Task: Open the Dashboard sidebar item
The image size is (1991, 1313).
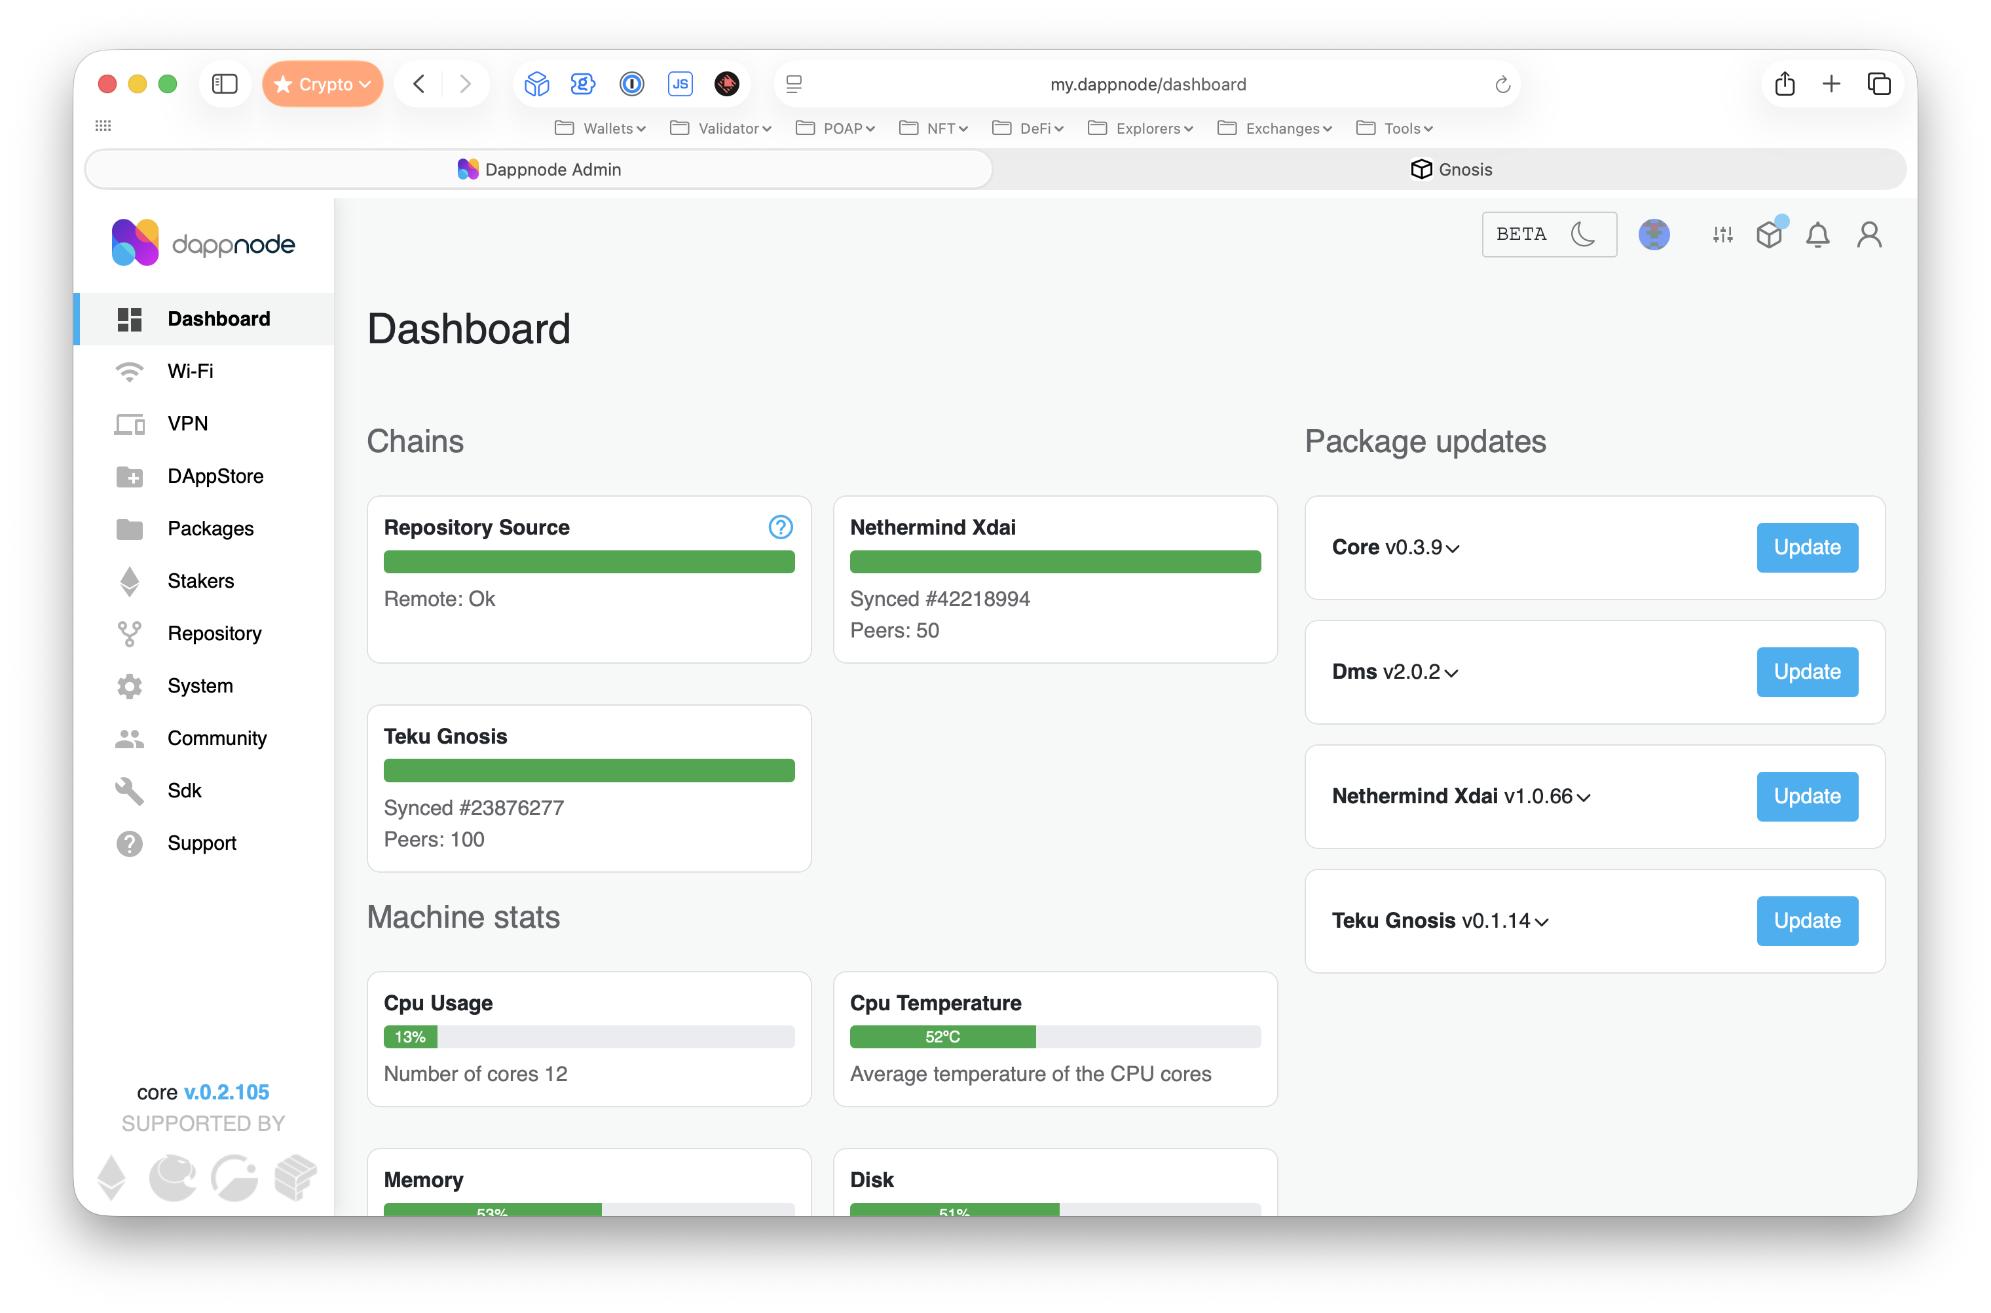Action: [x=204, y=318]
